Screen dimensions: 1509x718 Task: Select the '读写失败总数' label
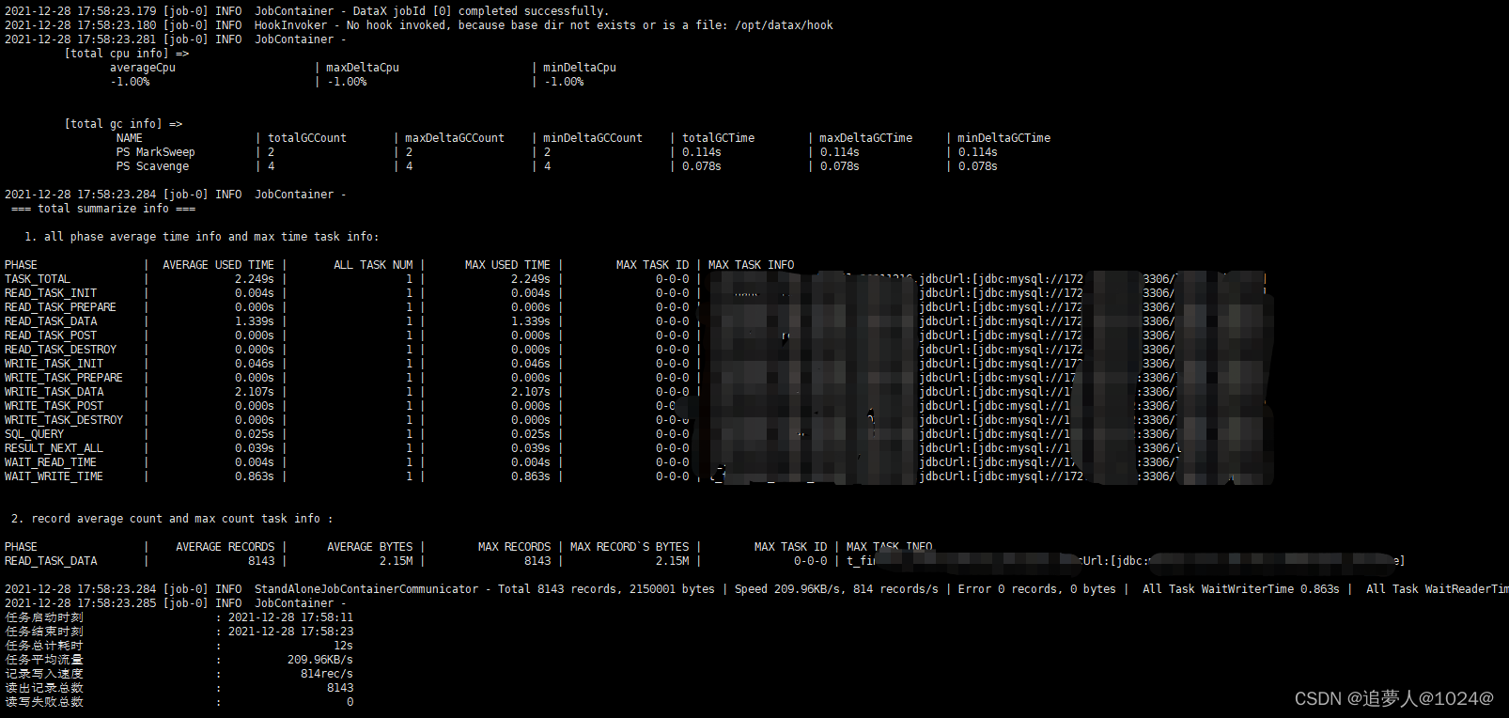(44, 702)
